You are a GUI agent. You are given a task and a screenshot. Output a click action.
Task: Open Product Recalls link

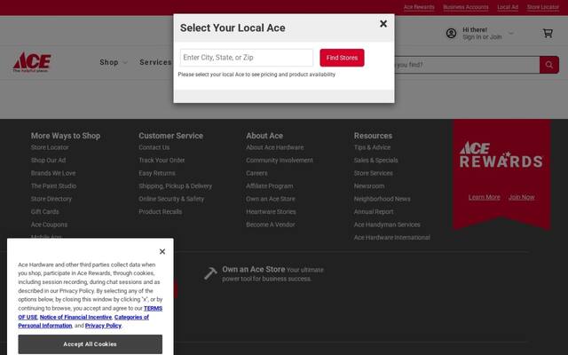[x=160, y=211]
